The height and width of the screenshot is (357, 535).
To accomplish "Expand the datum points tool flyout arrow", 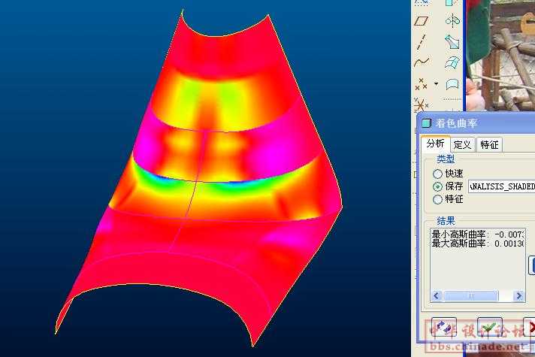I will tap(436, 83).
